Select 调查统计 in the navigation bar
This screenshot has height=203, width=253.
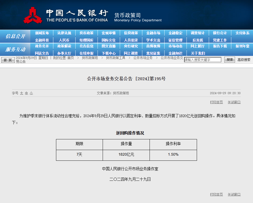coord(198,33)
